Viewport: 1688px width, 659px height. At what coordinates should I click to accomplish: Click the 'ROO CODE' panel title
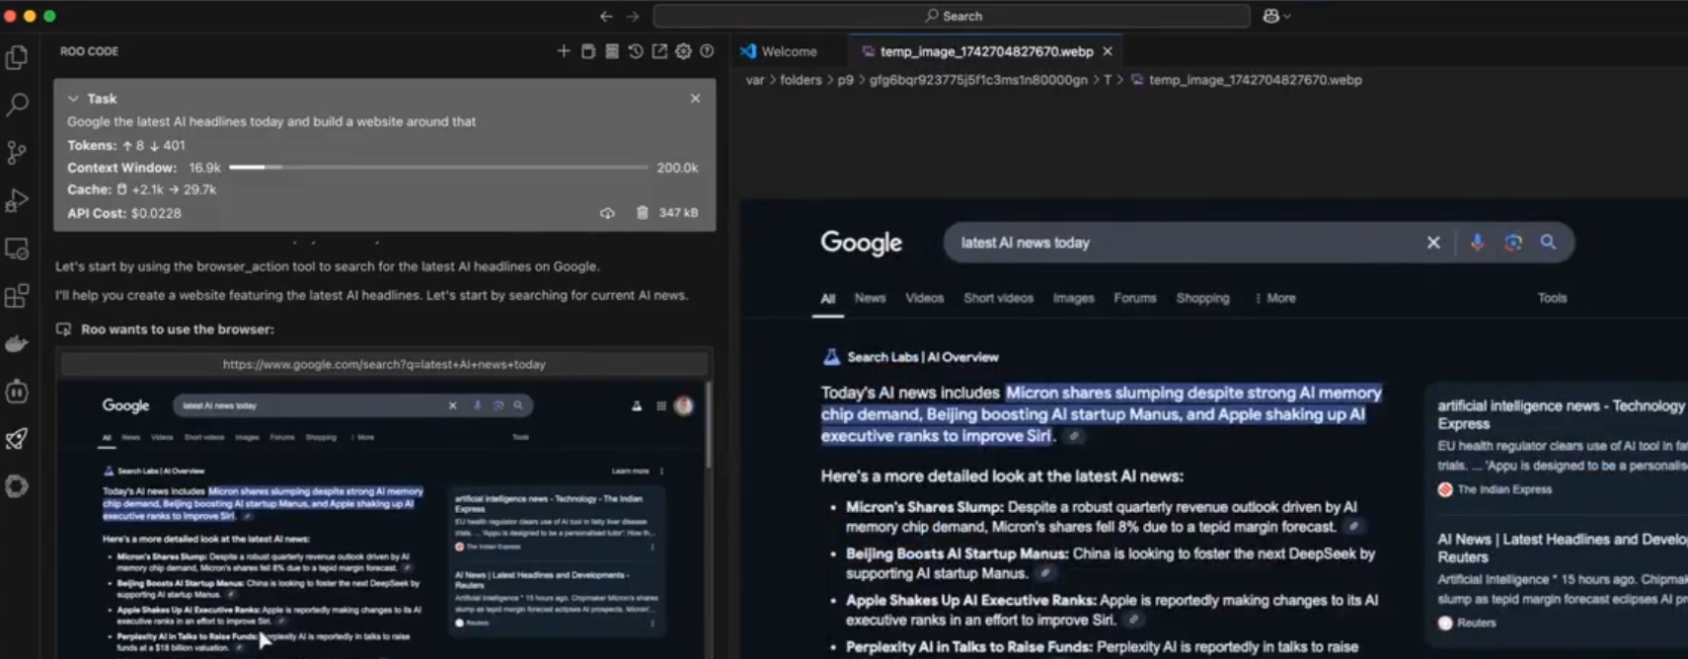[x=89, y=51]
